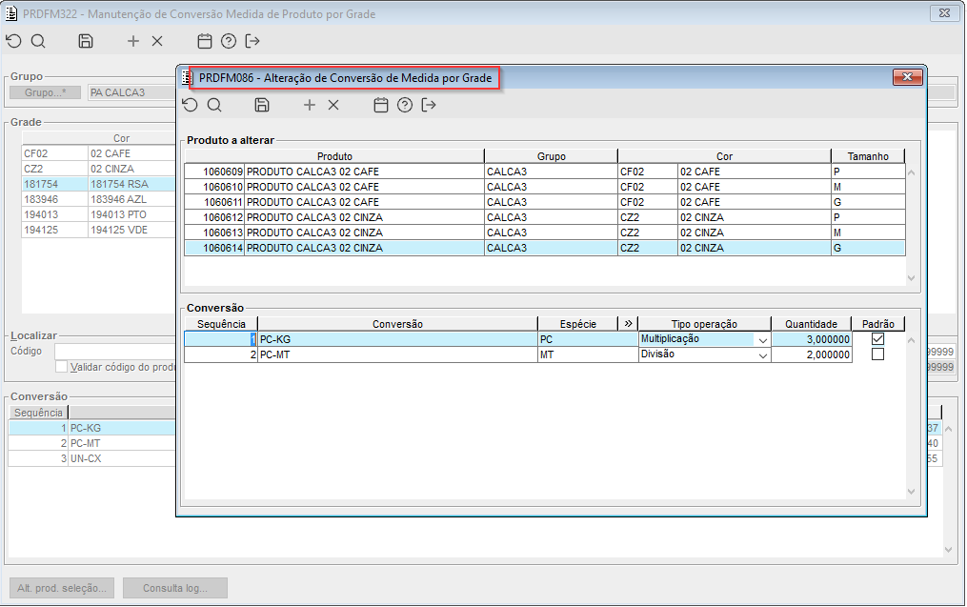The width and height of the screenshot is (967, 607).
Task: Click exit arrow icon in PRDFM086 dialog
Action: (429, 105)
